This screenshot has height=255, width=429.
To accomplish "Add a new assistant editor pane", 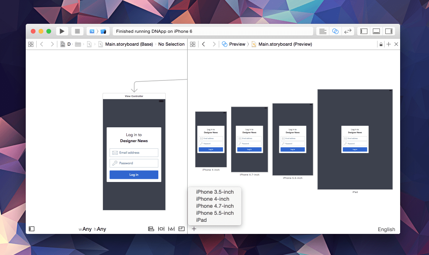I will click(x=388, y=44).
